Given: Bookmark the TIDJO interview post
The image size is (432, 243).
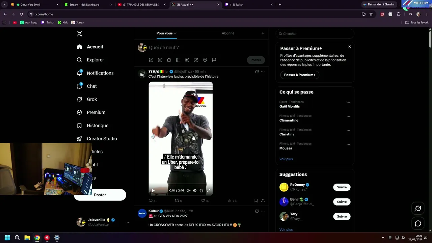Looking at the screenshot, I should (x=256, y=200).
